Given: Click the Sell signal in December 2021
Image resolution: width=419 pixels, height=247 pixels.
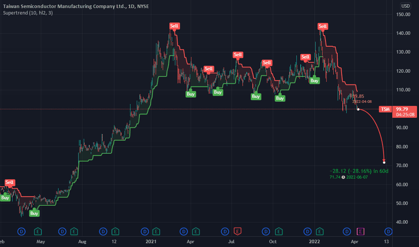Looking at the screenshot, I should (x=305, y=57).
